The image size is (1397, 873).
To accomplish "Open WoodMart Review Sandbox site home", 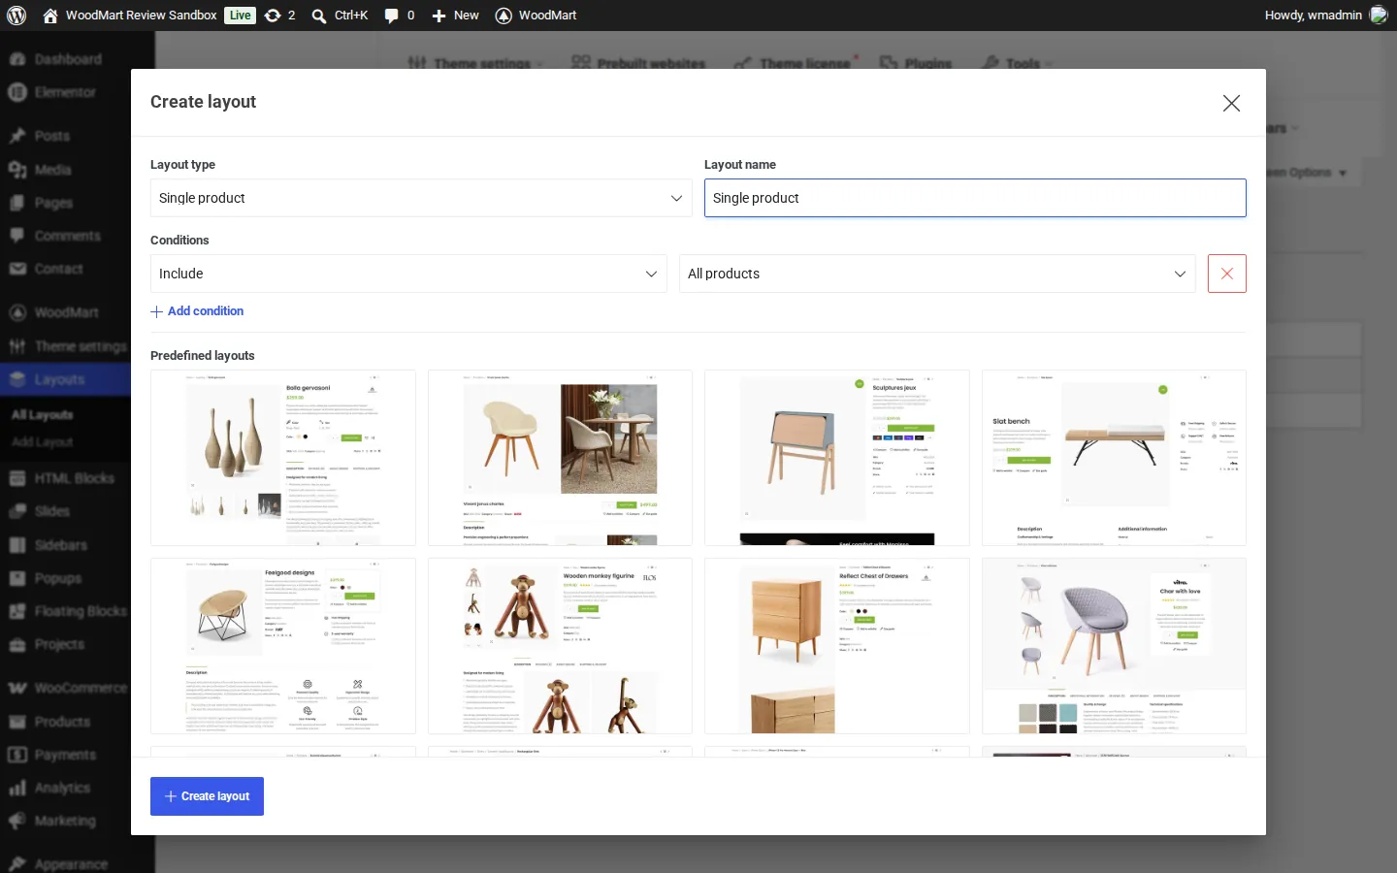I will [130, 16].
